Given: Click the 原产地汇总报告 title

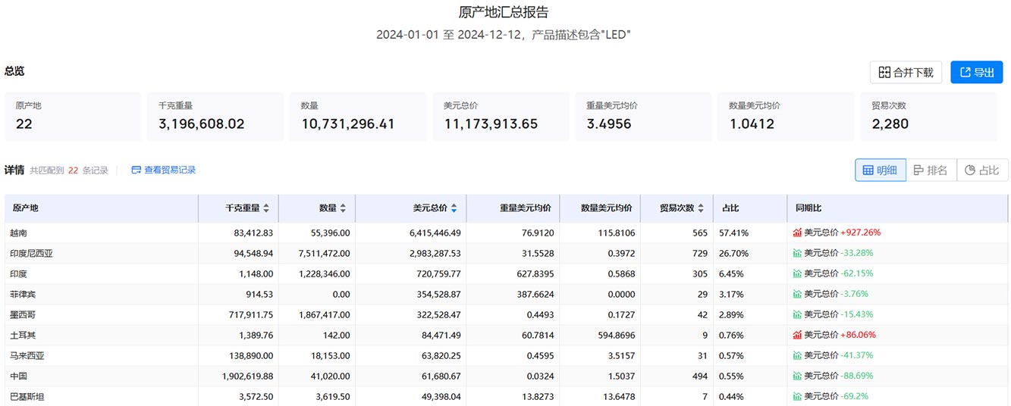Looking at the screenshot, I should pos(504,12).
